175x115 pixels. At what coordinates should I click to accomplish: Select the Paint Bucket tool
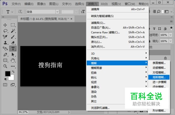coord(5,49)
